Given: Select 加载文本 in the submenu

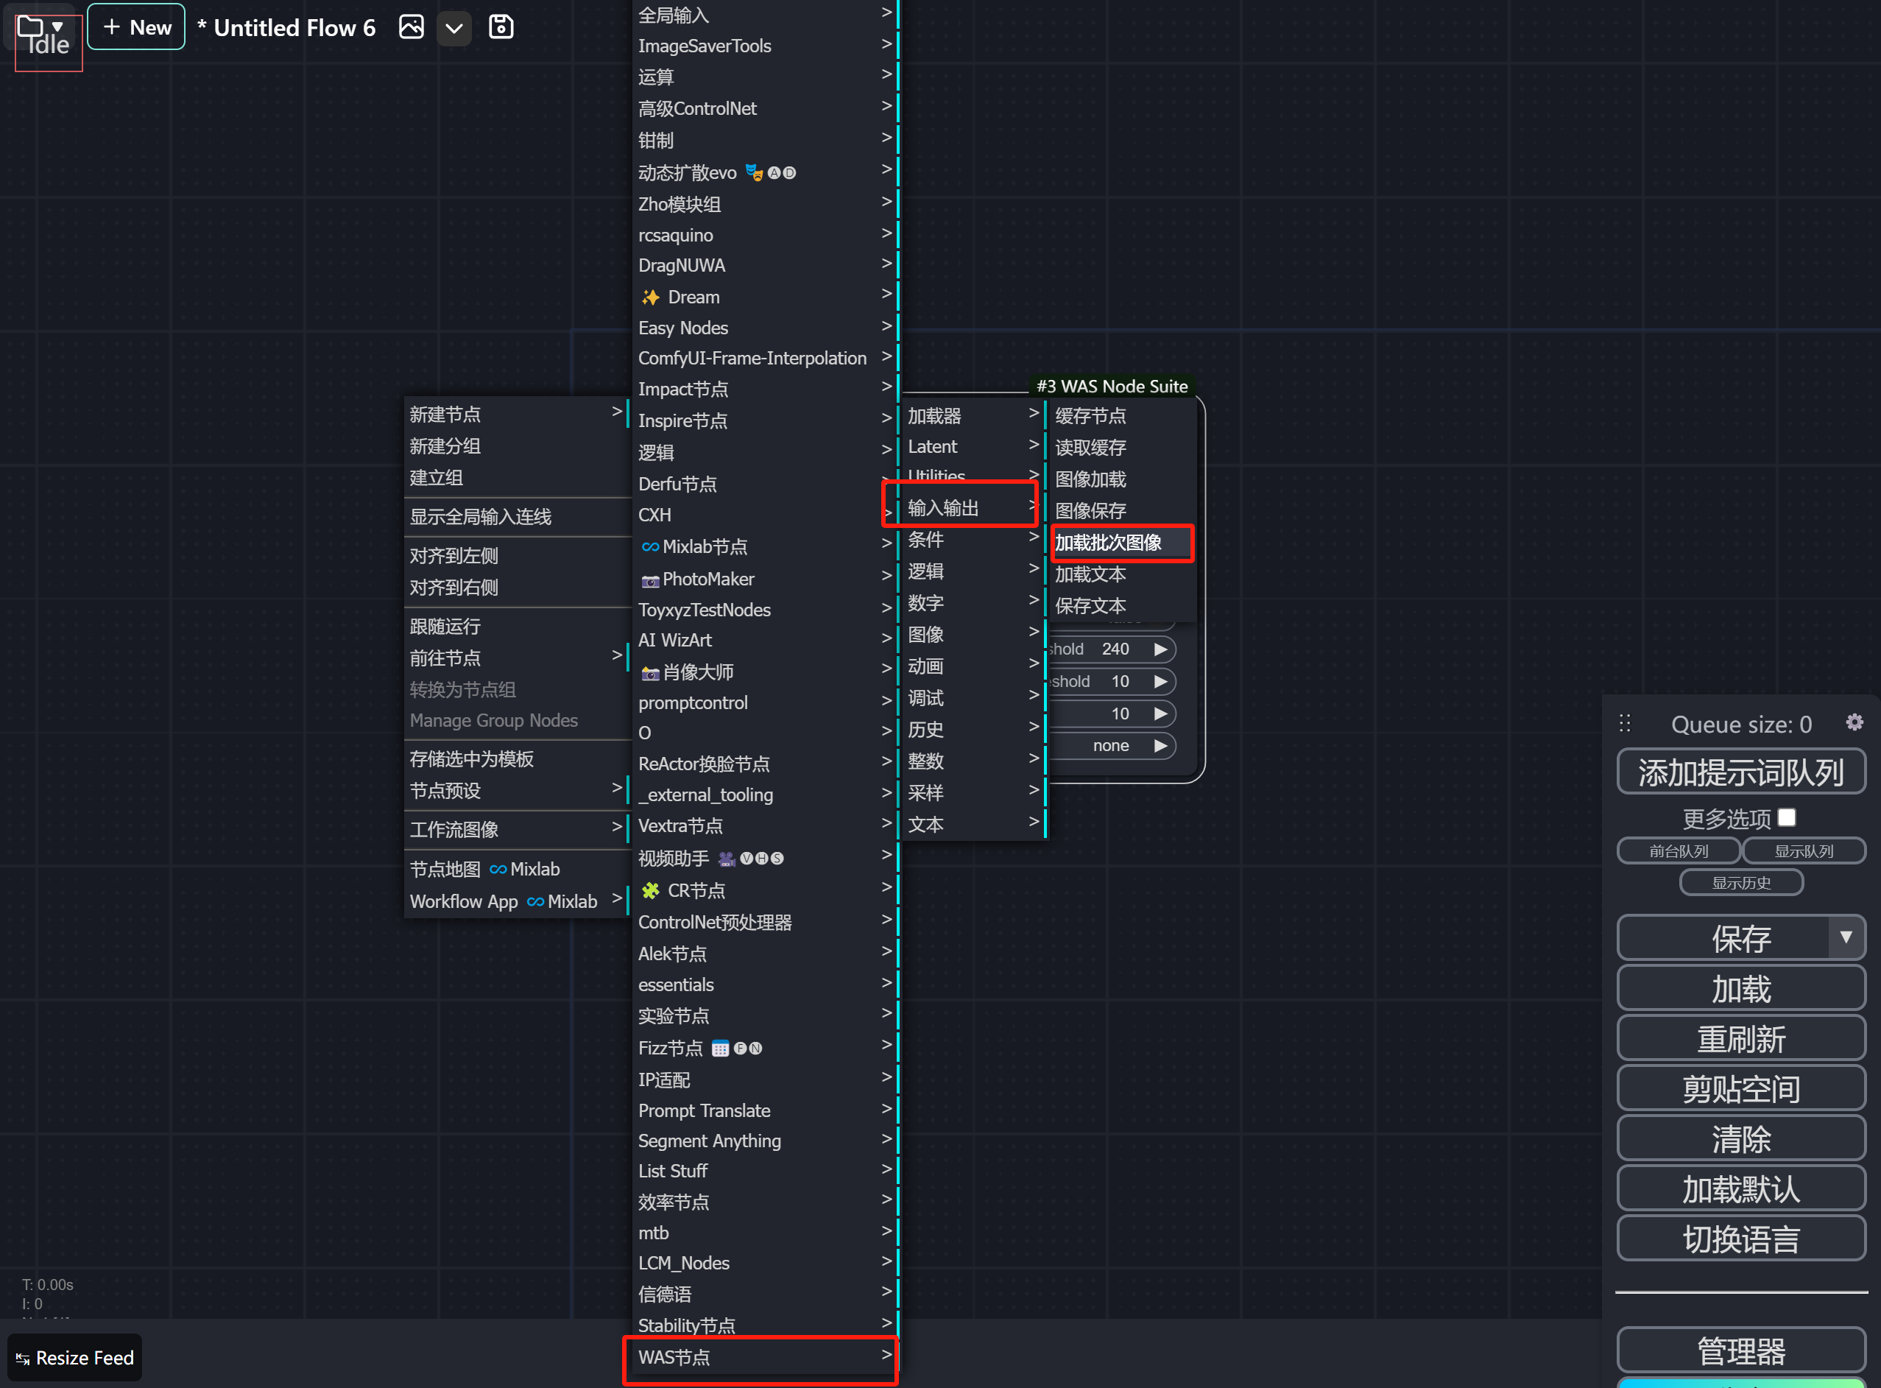Looking at the screenshot, I should (1121, 574).
